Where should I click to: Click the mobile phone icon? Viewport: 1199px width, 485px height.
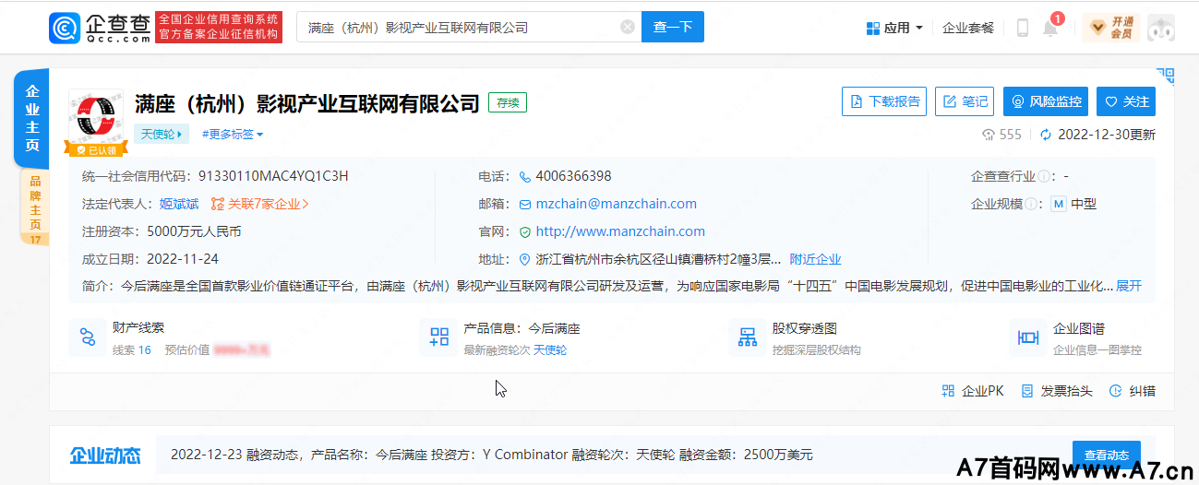pyautogui.click(x=1022, y=28)
